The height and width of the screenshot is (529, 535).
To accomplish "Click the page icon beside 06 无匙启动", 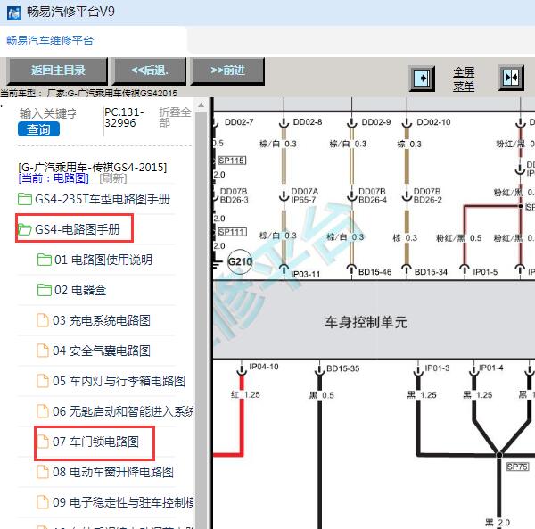I will (43, 411).
